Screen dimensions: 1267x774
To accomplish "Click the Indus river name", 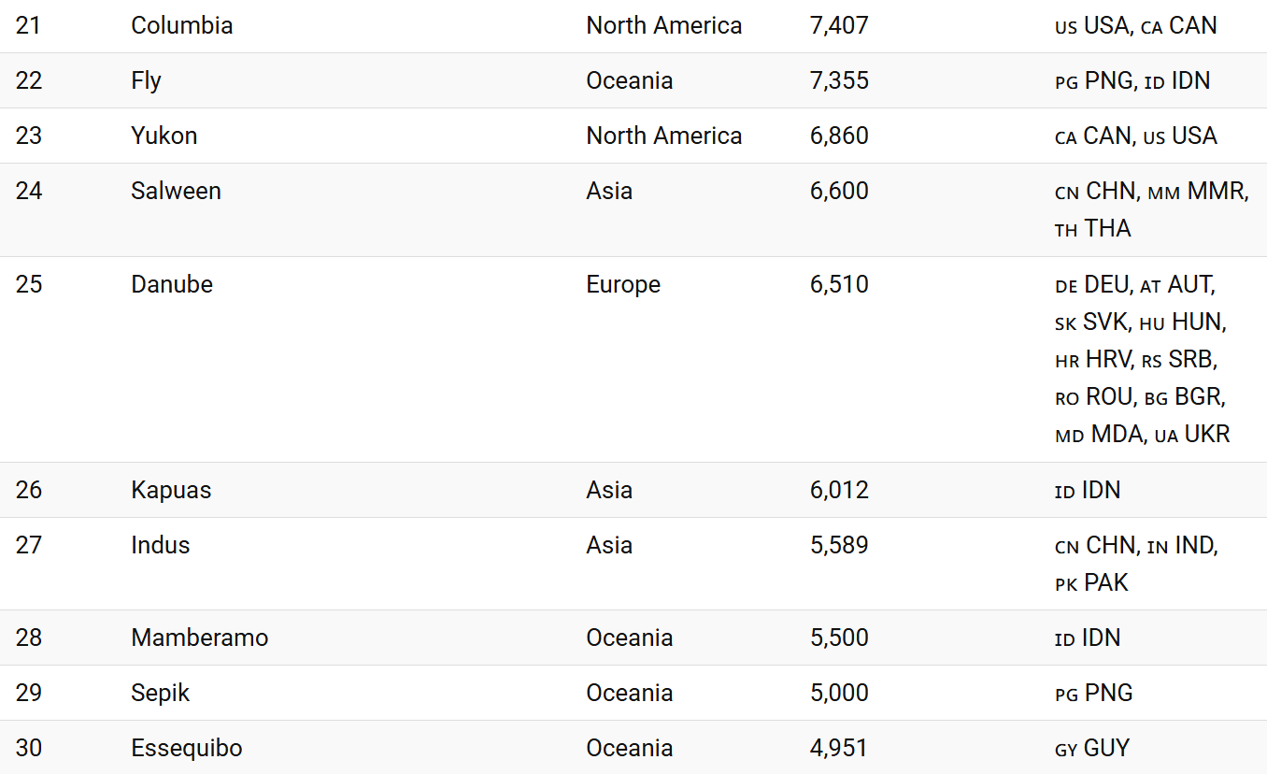I will point(160,545).
